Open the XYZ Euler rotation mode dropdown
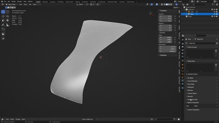219x123 pixels. coord(168,33)
